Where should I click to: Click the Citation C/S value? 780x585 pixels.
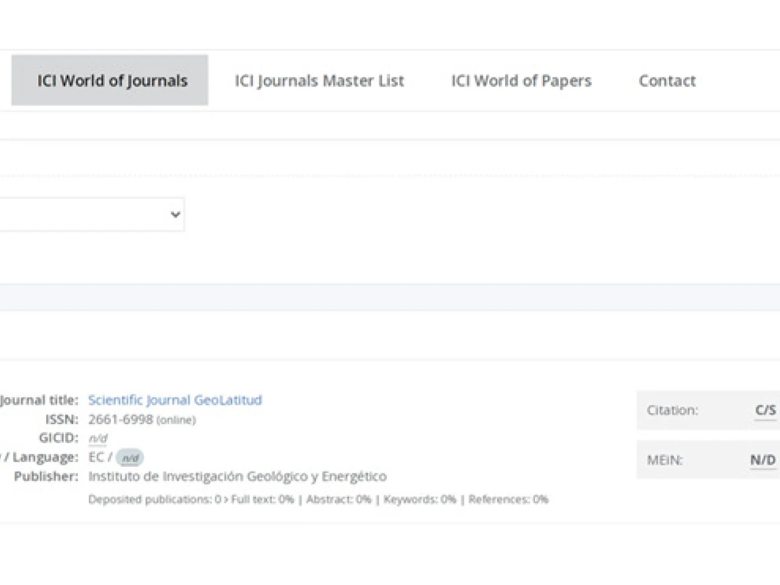pos(765,410)
